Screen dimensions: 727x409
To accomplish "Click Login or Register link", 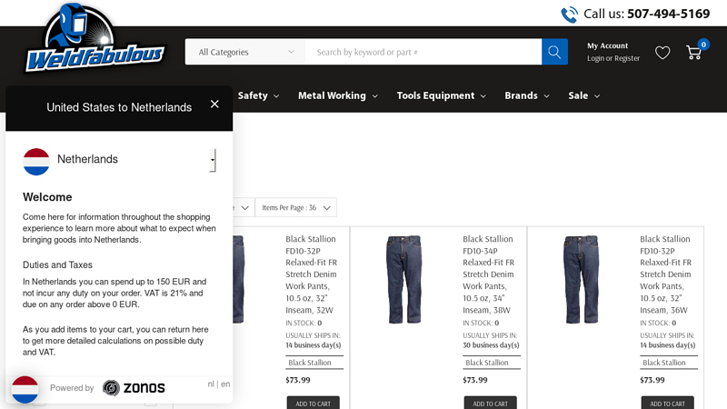I will point(613,58).
